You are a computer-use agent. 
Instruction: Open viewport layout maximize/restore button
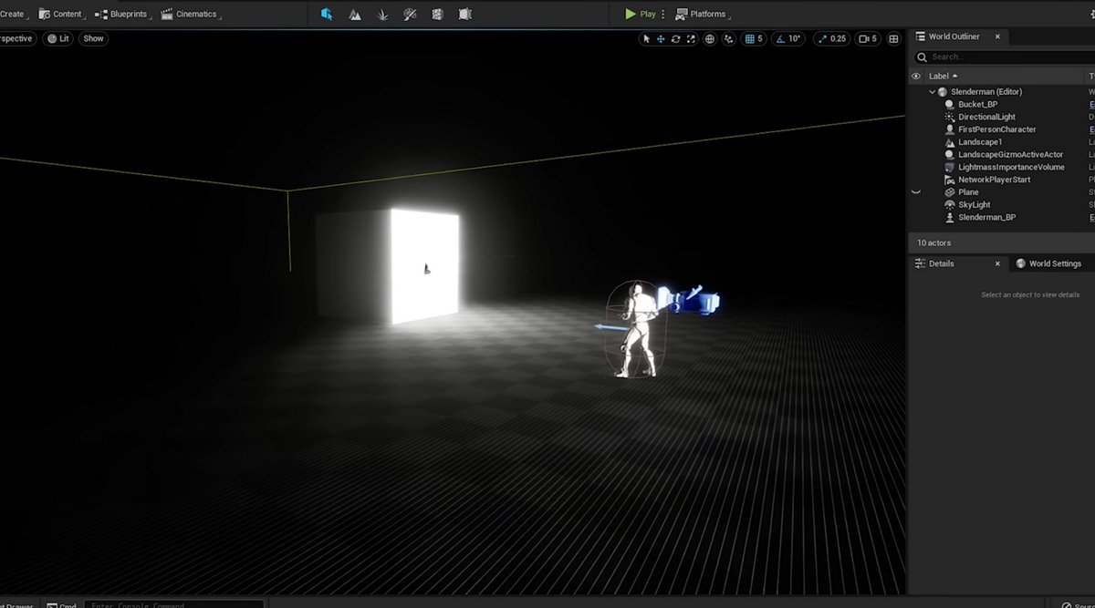893,38
